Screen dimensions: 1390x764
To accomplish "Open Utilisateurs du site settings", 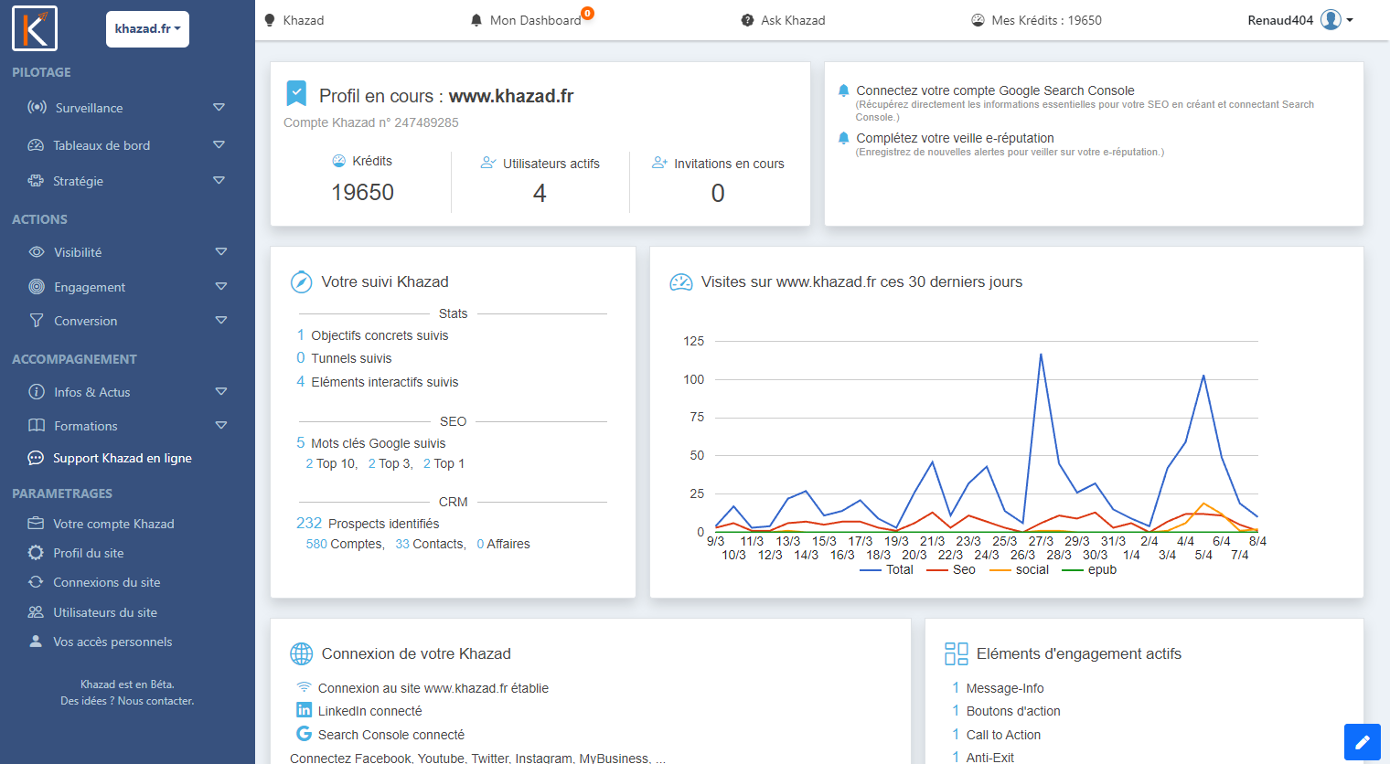I will click(105, 612).
